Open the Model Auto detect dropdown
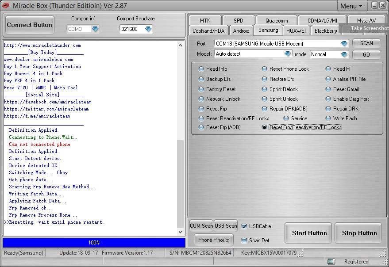This screenshot has width=389, height=267. click(288, 54)
